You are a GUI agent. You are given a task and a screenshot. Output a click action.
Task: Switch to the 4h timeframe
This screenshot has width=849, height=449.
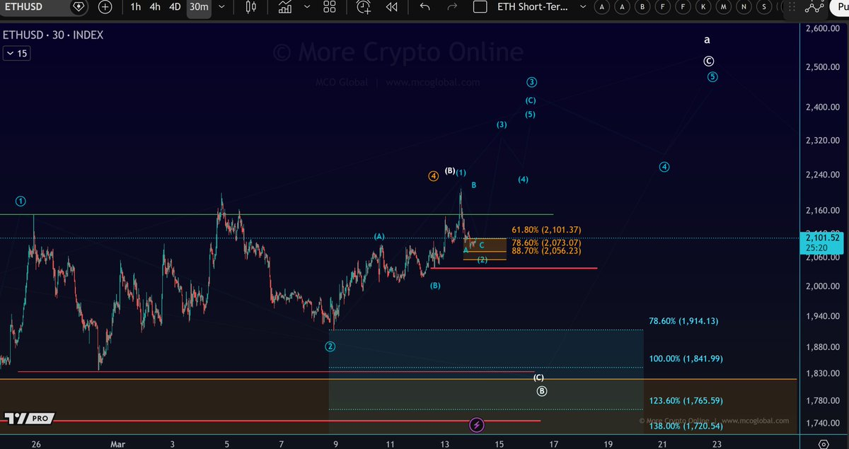point(154,7)
